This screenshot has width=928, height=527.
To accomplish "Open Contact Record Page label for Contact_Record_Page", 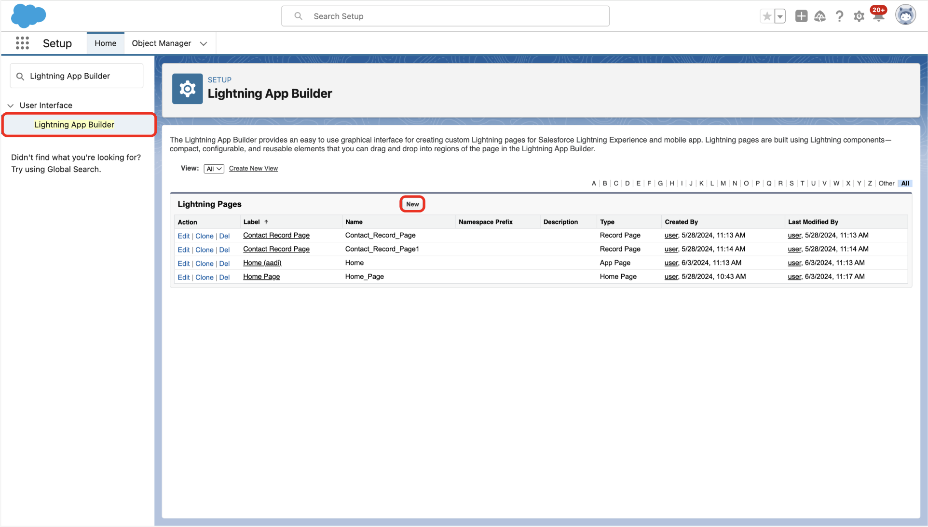I will pyautogui.click(x=276, y=236).
